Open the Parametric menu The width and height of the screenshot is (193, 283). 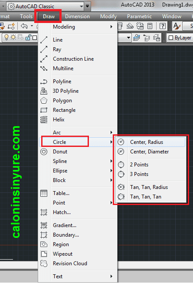139,16
